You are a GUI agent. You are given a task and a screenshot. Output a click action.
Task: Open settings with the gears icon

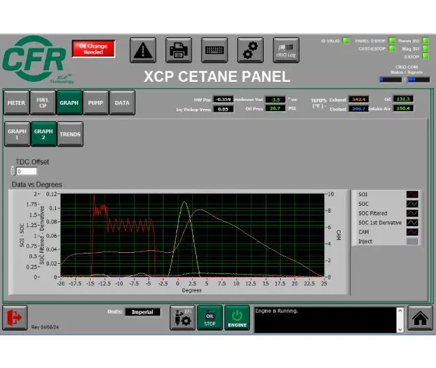tap(250, 50)
